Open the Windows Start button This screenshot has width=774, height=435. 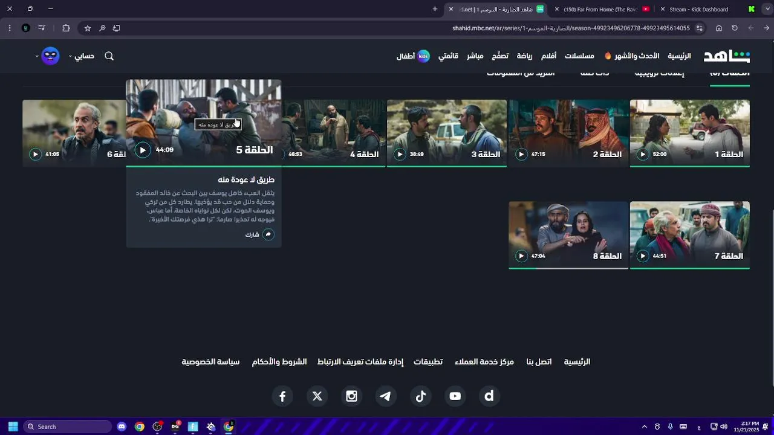13,427
